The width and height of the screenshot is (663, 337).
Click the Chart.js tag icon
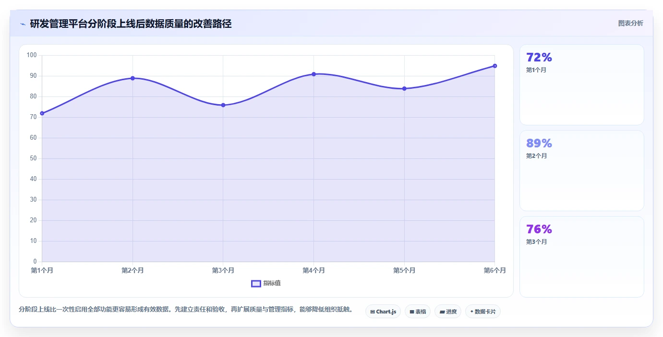[x=373, y=312]
